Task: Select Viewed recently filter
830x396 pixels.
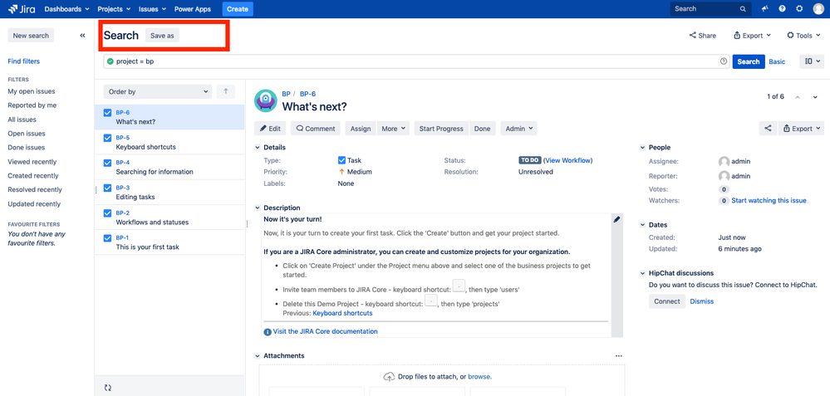Action: [32, 162]
